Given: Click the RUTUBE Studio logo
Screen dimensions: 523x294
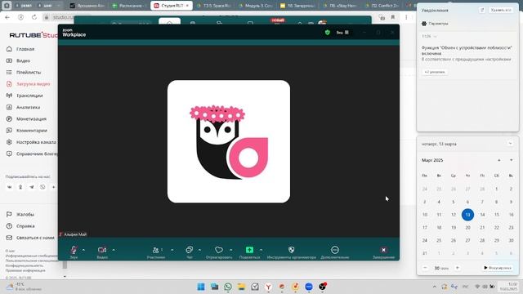Looking at the screenshot, I should [34, 35].
